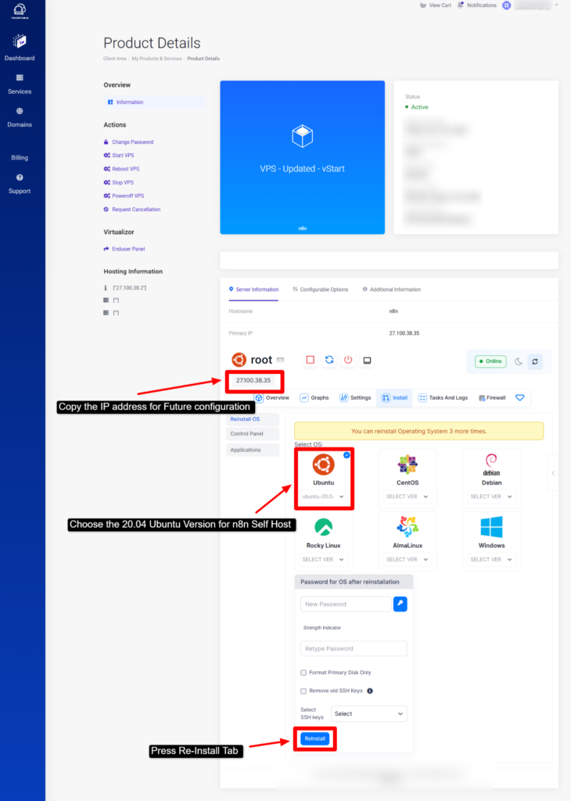Select the Rocky Linux OS logo

pyautogui.click(x=323, y=527)
